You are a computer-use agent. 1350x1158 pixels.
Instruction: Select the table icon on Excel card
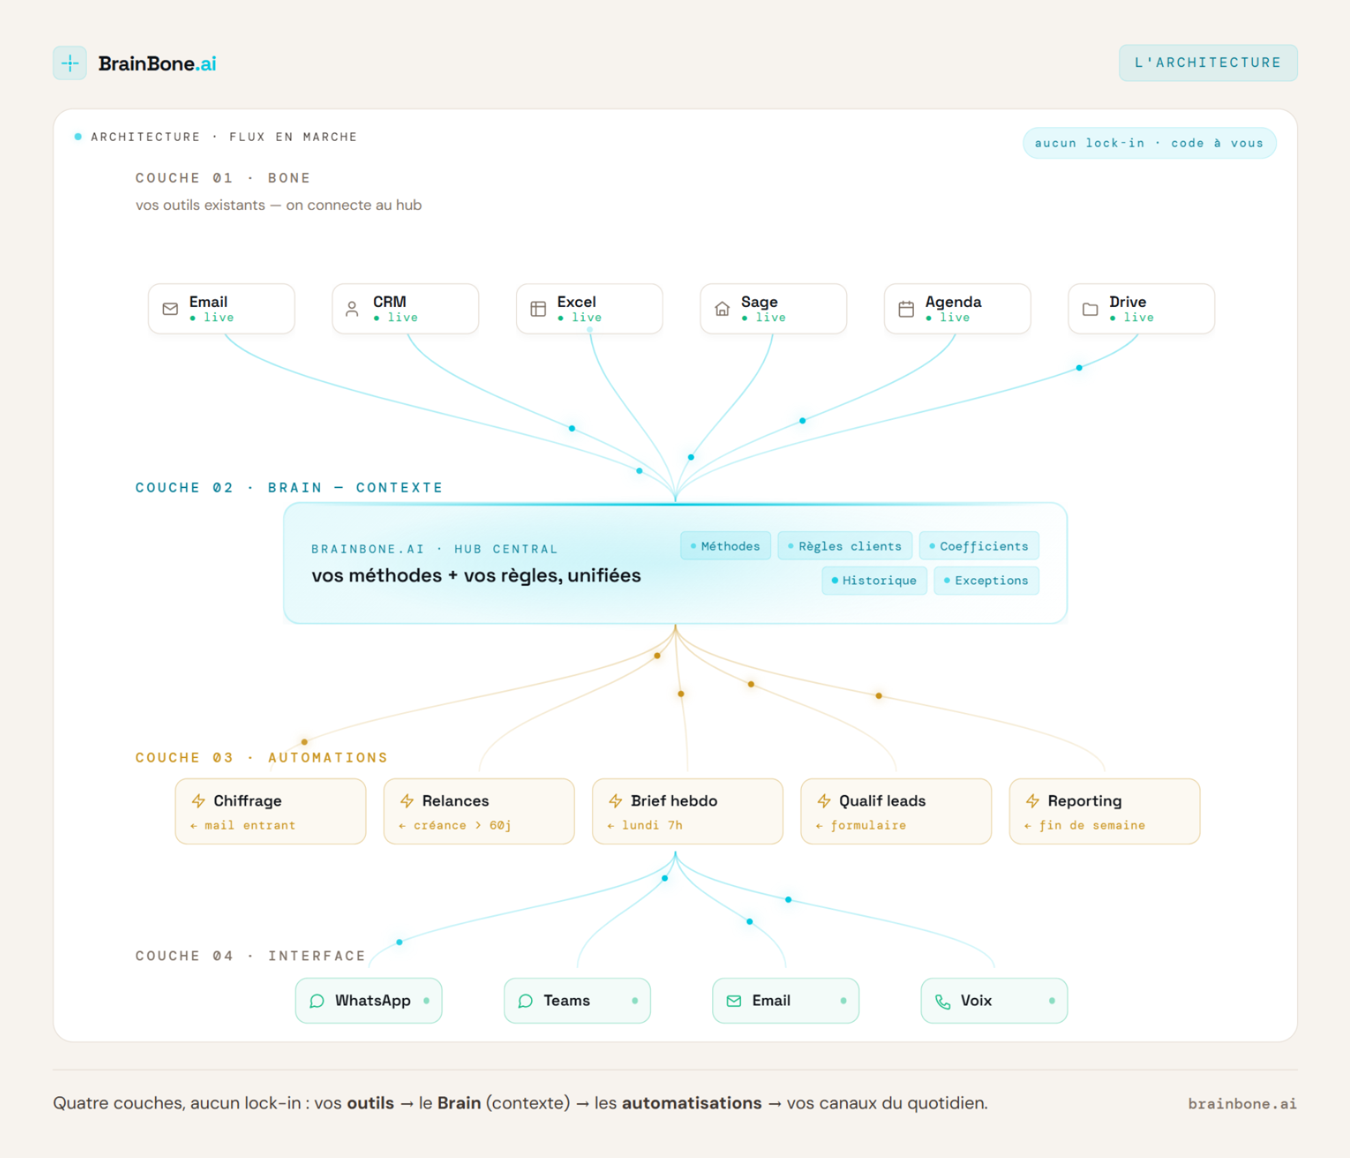(538, 309)
